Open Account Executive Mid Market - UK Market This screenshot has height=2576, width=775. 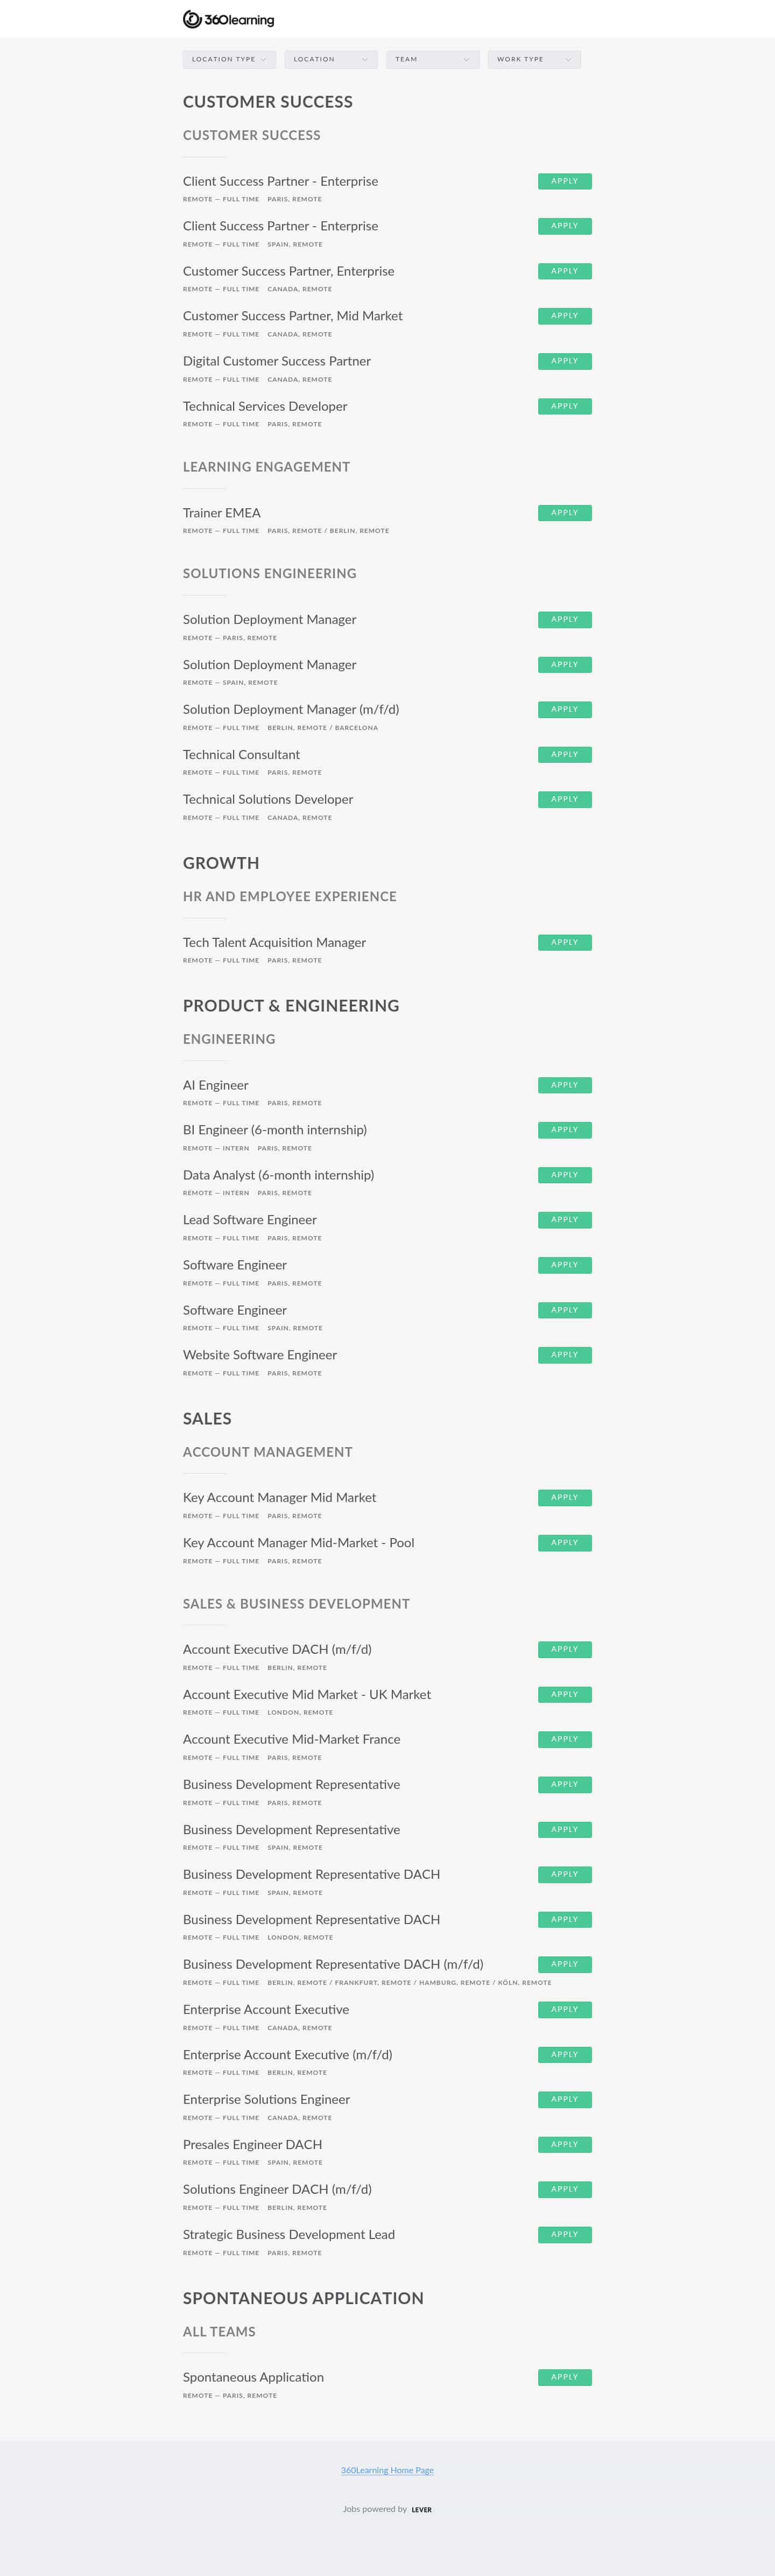pos(307,1694)
